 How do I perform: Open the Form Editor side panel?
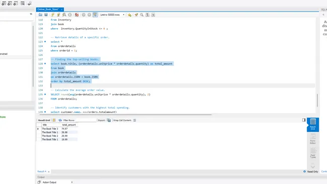[313, 139]
